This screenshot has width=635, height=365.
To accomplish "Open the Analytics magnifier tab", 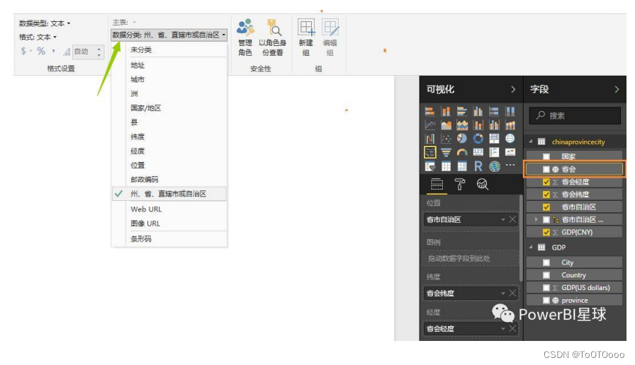I will pos(483,185).
